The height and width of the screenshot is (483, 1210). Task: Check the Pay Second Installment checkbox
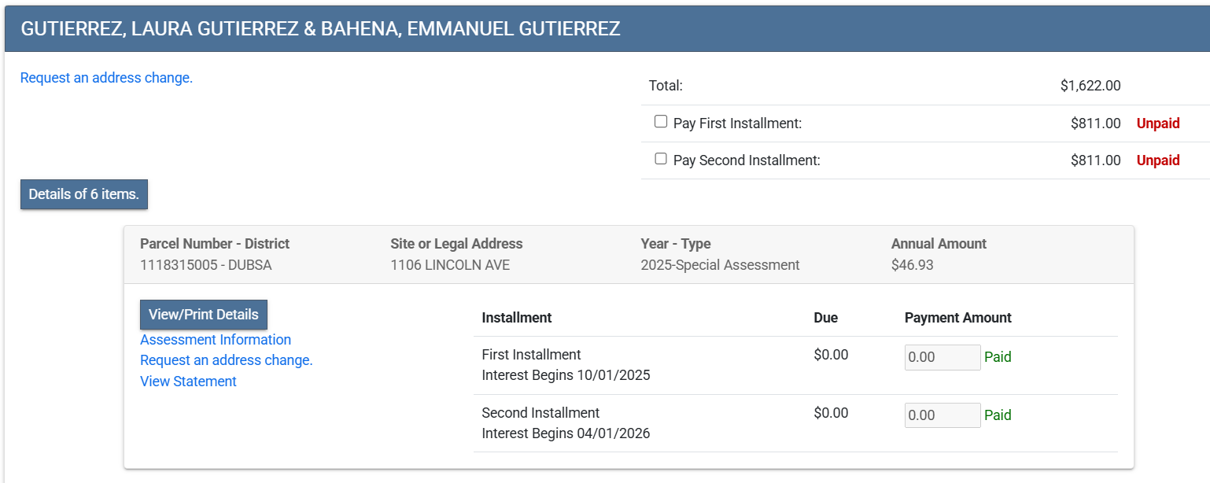coord(661,159)
